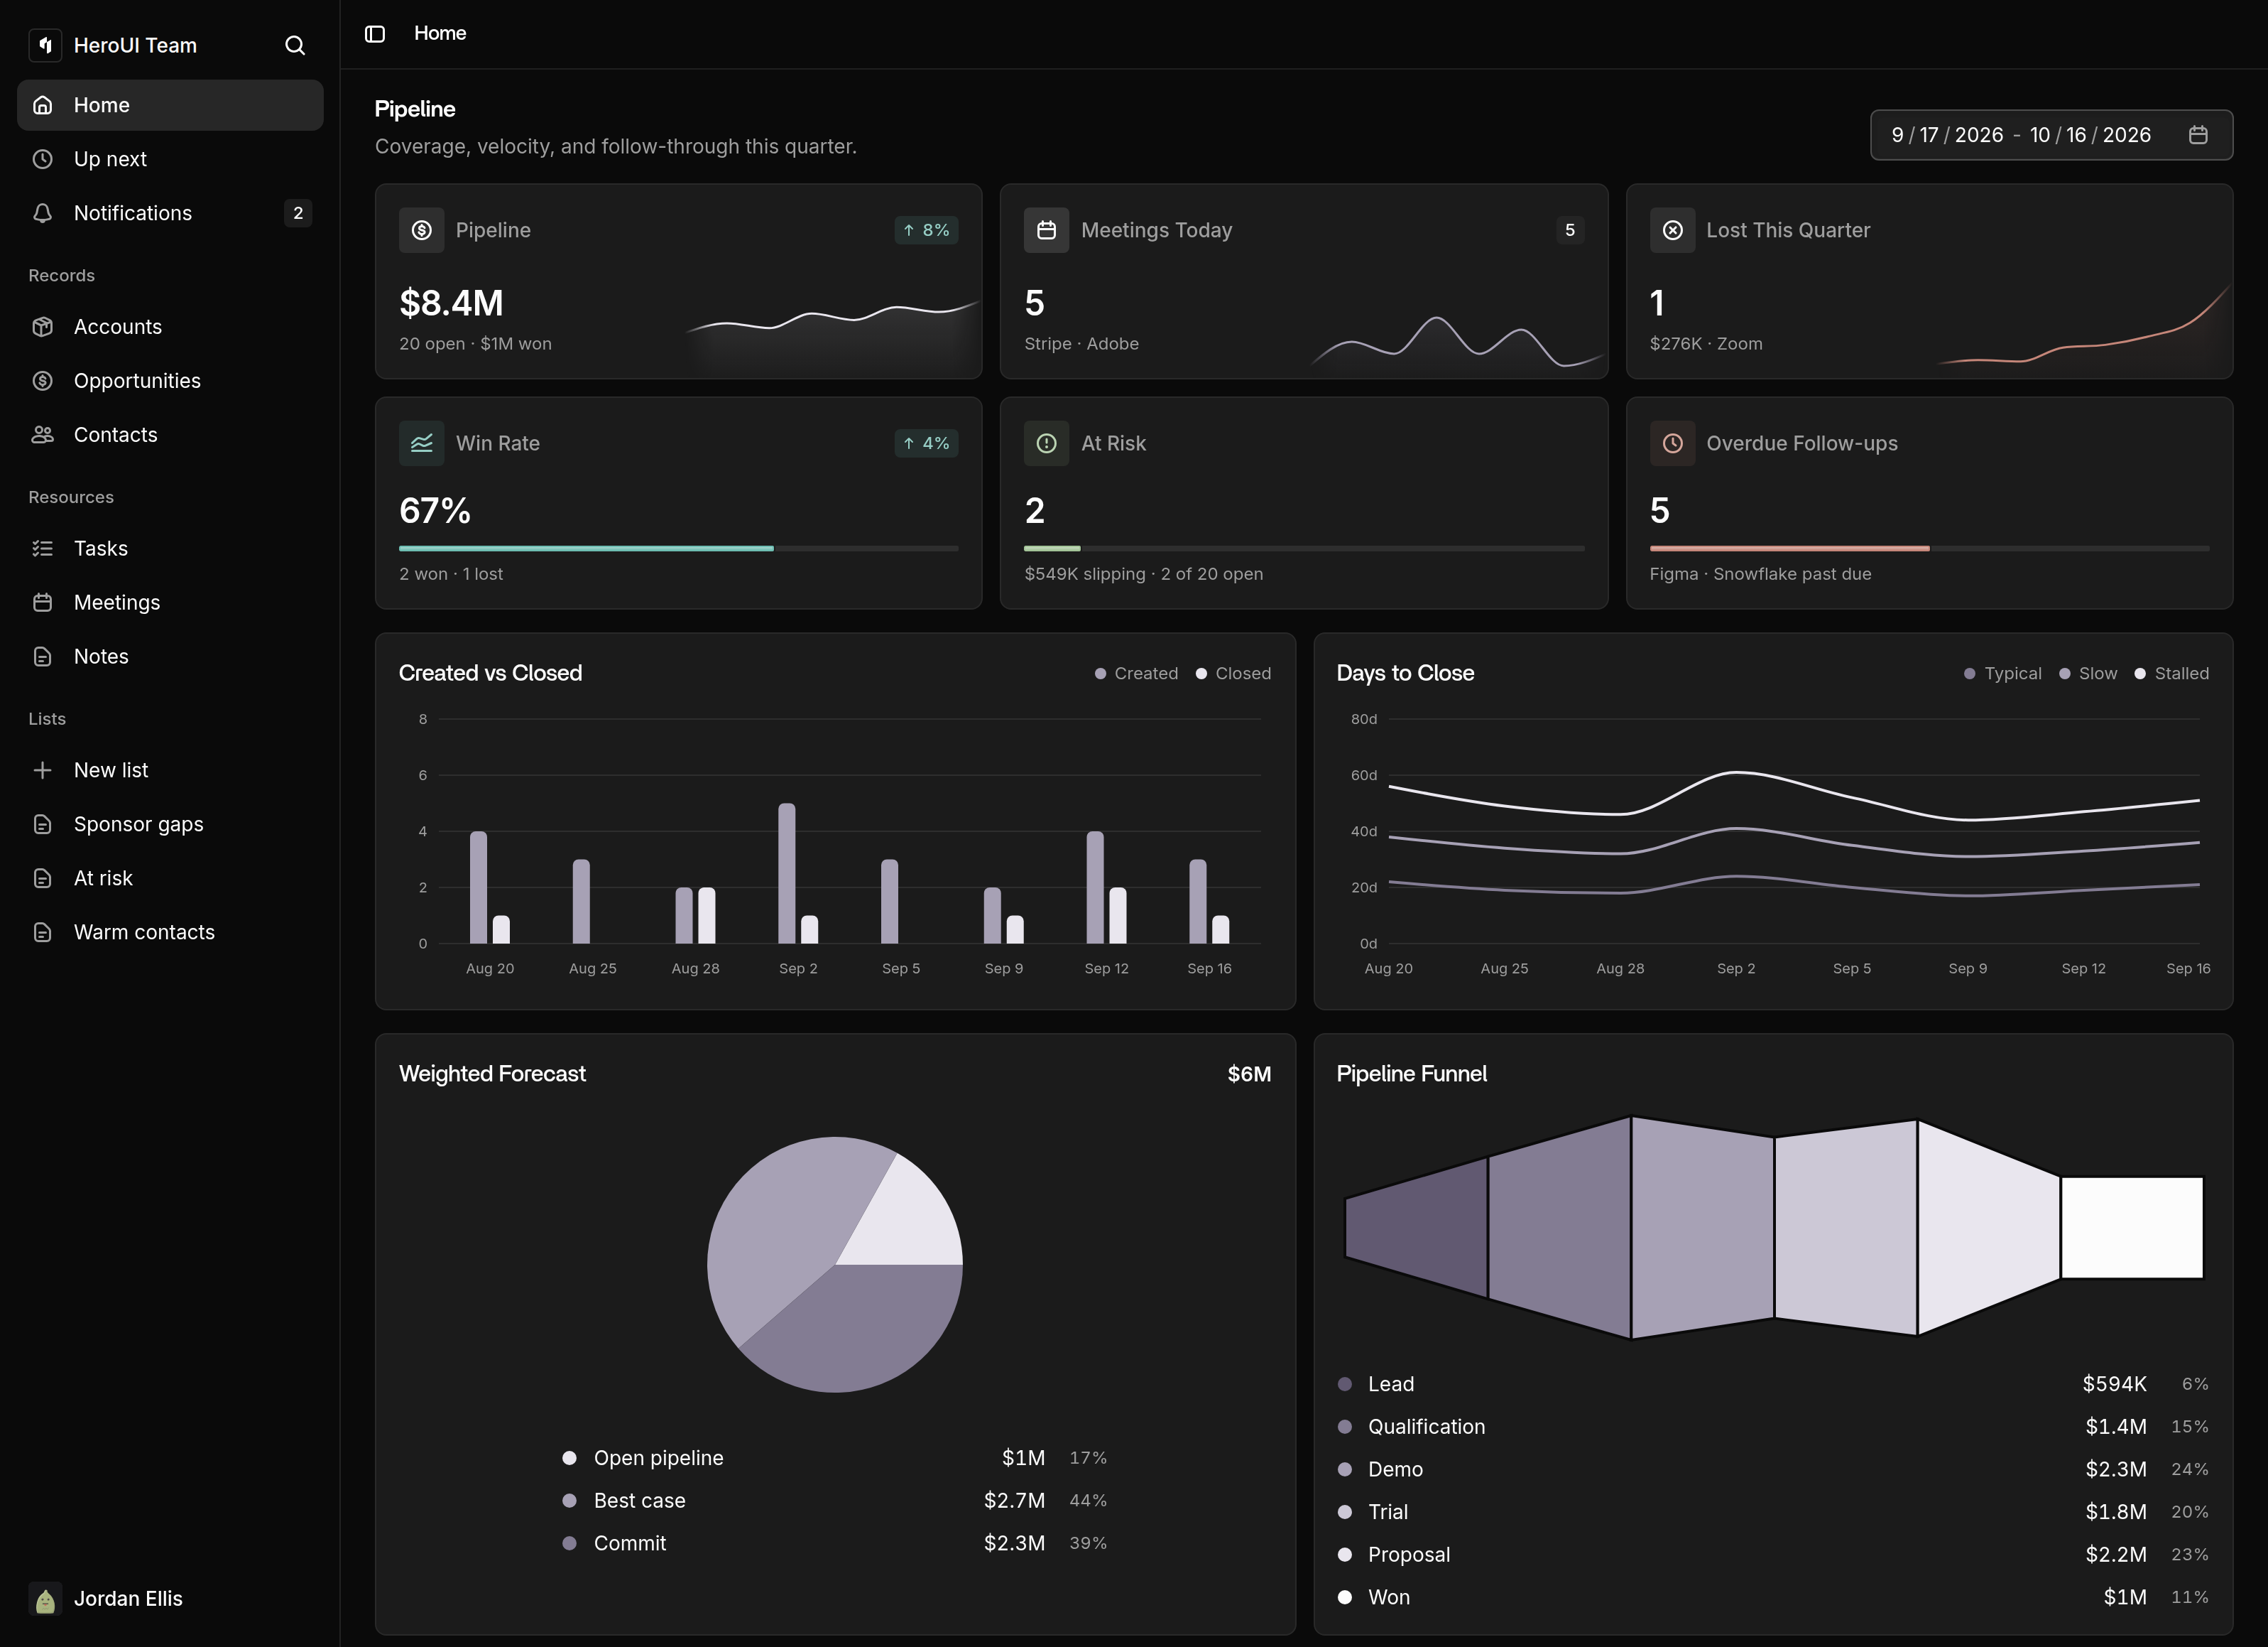Image resolution: width=2268 pixels, height=1647 pixels.
Task: Click the cube icon beside Accounts
Action: click(43, 328)
